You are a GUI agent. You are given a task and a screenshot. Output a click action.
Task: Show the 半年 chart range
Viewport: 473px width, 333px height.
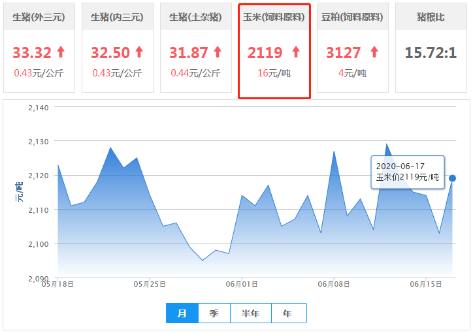pos(251,313)
